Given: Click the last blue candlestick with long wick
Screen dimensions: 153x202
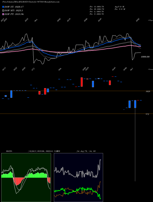Looking at the screenshot, I should (135, 104).
